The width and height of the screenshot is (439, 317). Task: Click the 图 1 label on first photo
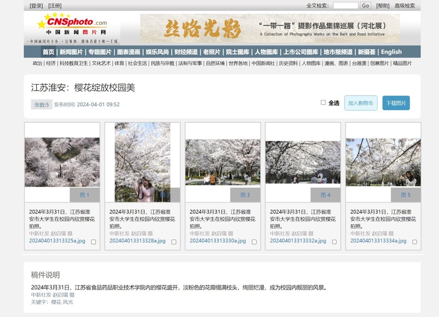pos(84,195)
